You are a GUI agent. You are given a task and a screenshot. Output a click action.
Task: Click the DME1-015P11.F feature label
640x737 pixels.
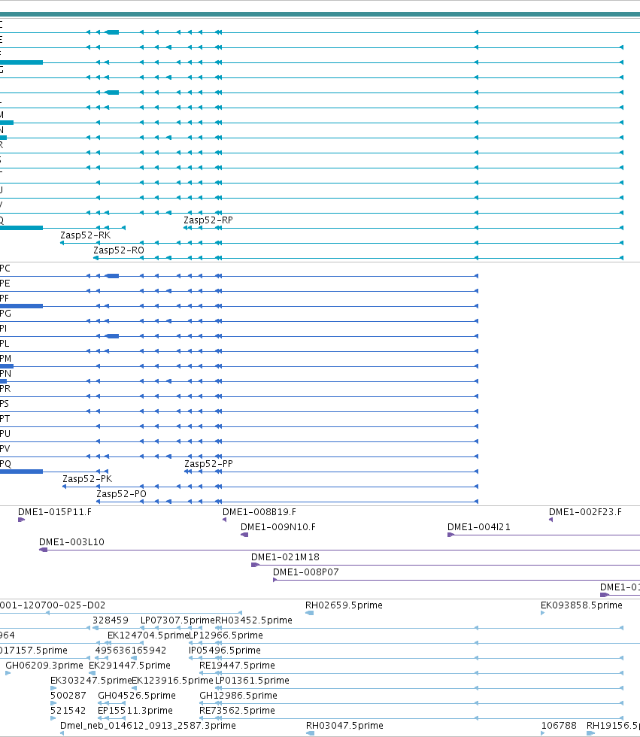[54, 512]
